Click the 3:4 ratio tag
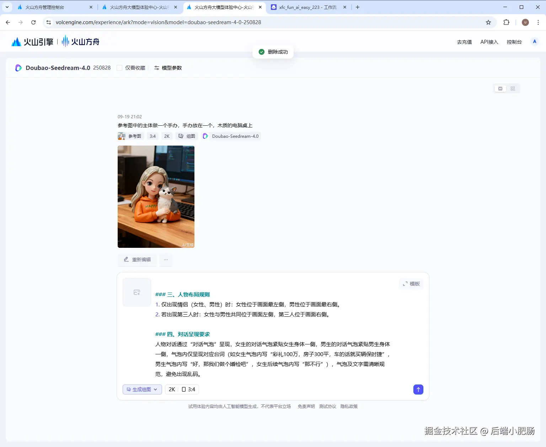Image resolution: width=546 pixels, height=447 pixels. click(152, 136)
